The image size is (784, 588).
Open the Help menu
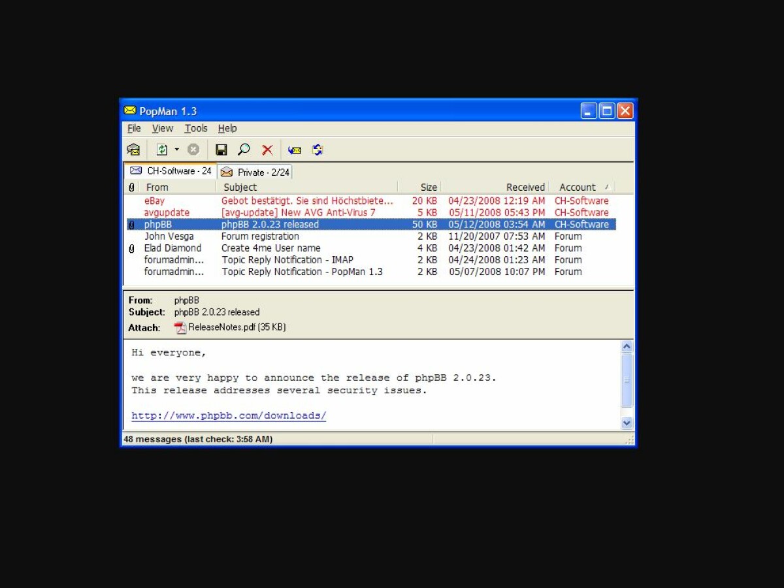[227, 128]
